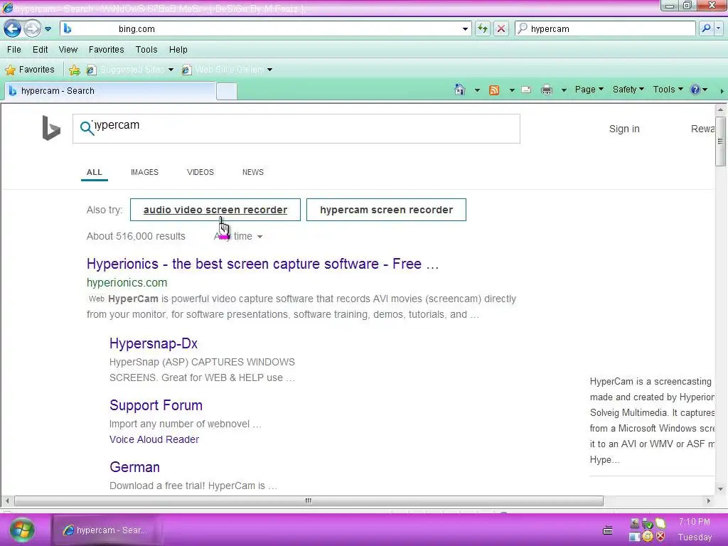Viewport: 728px width, 546px height.
Task: Switch to the IMAGES tab
Action: [144, 172]
